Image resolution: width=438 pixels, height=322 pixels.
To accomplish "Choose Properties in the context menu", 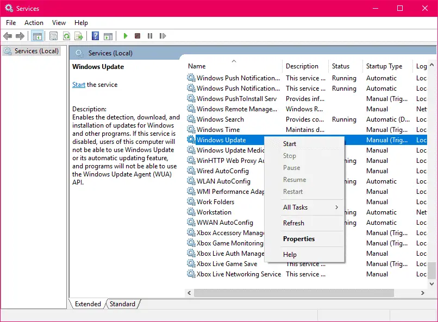I will [304, 239].
